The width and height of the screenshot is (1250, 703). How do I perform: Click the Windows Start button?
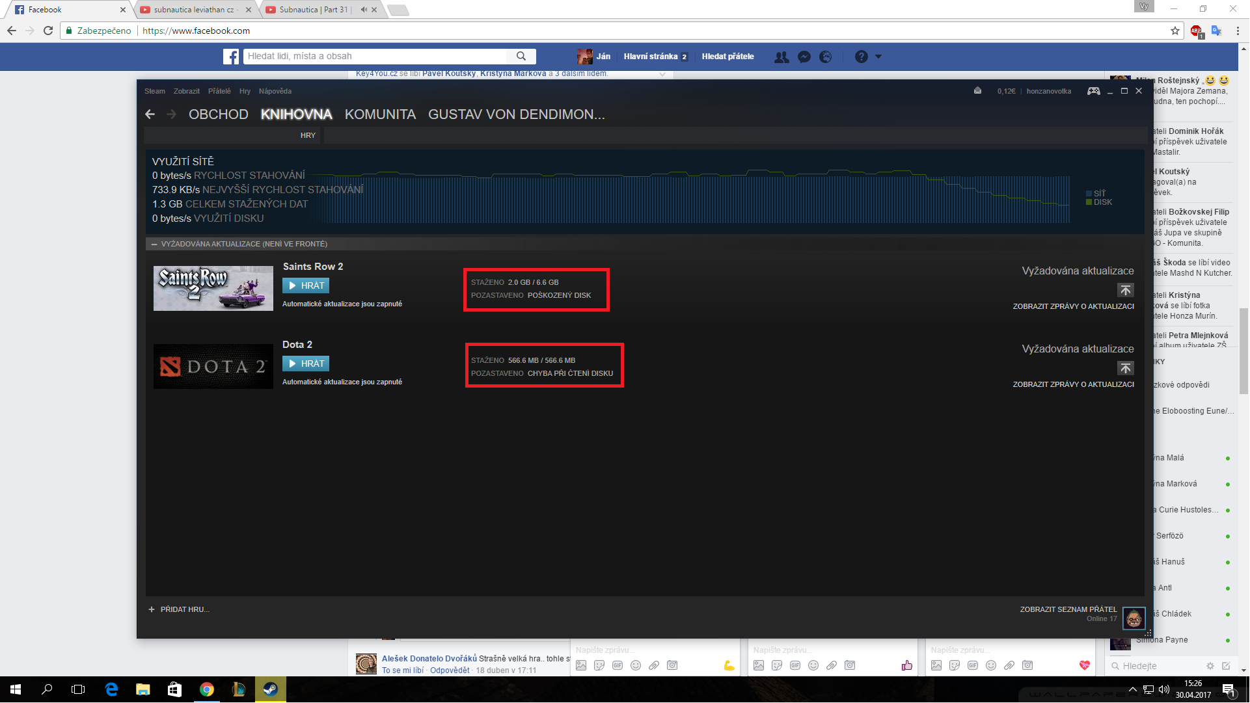[16, 689]
